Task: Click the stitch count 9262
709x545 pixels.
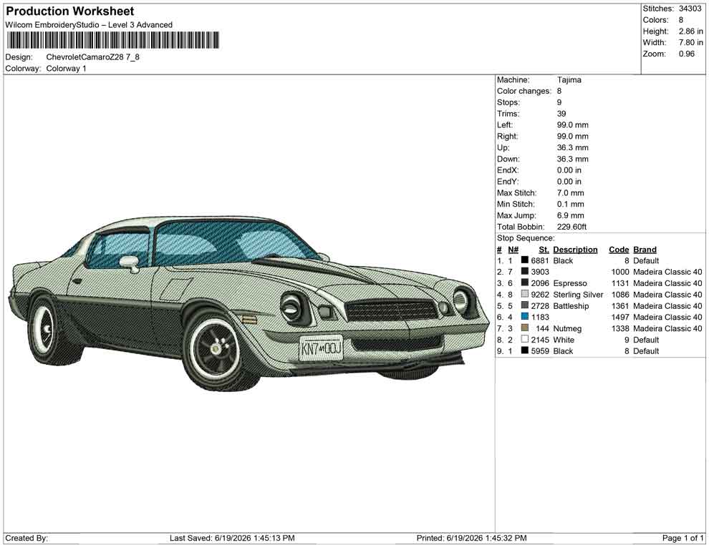Action: (x=540, y=295)
